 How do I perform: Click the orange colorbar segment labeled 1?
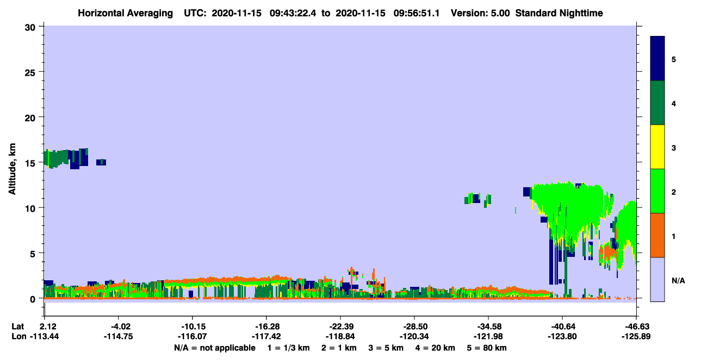pos(658,235)
